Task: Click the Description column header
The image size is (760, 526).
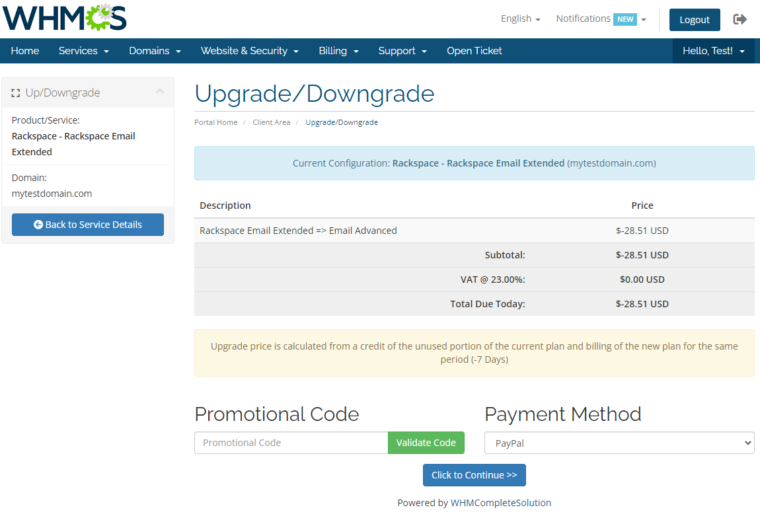Action: pos(225,206)
